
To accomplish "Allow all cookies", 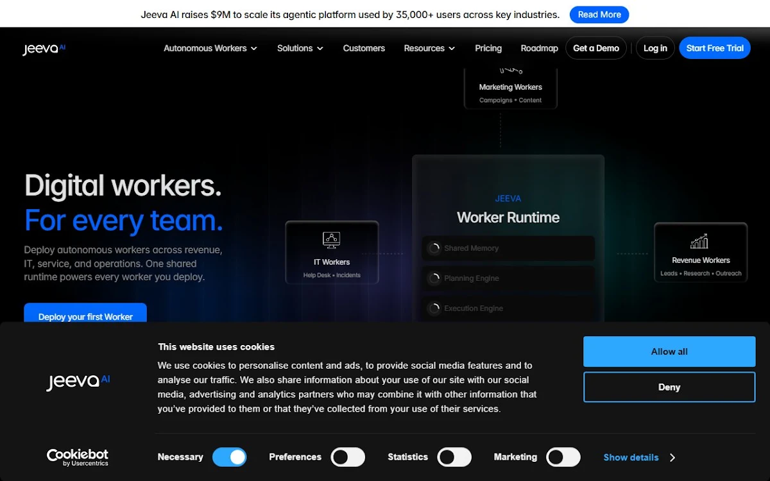I will (x=669, y=351).
